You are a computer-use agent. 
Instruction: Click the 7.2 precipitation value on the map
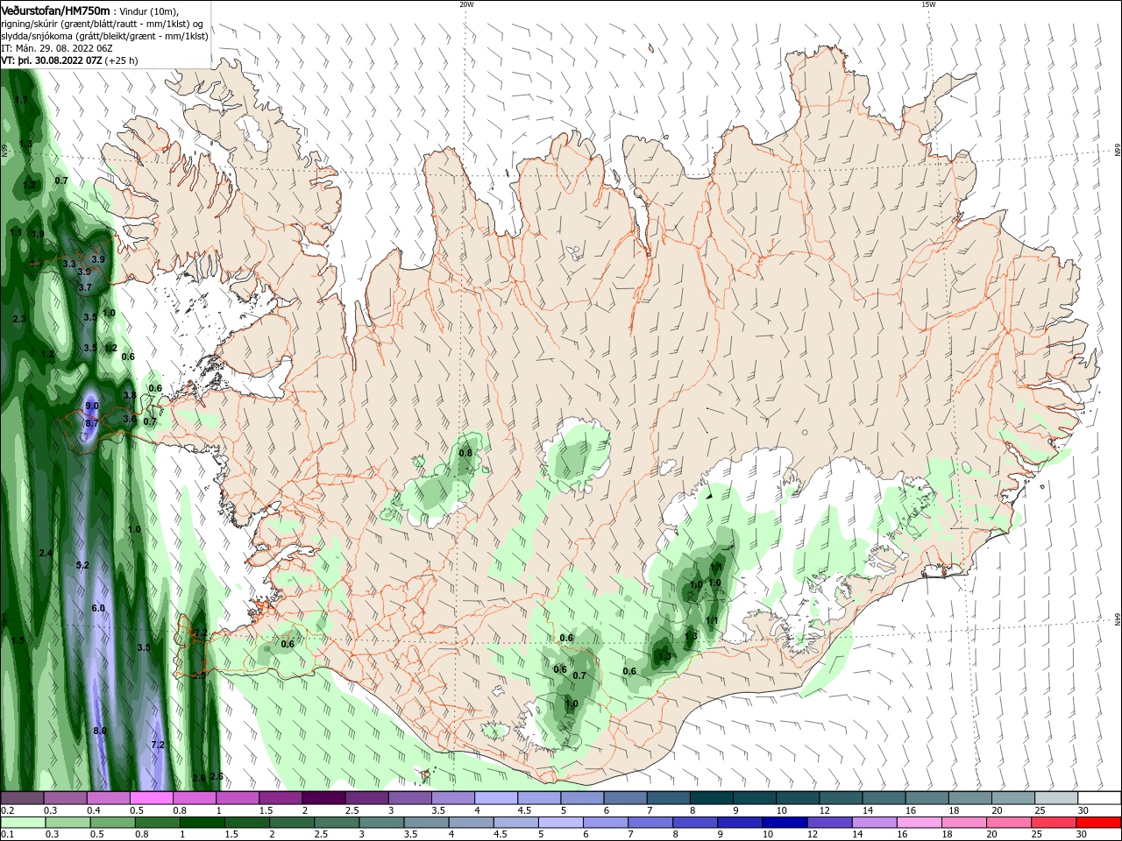[158, 745]
